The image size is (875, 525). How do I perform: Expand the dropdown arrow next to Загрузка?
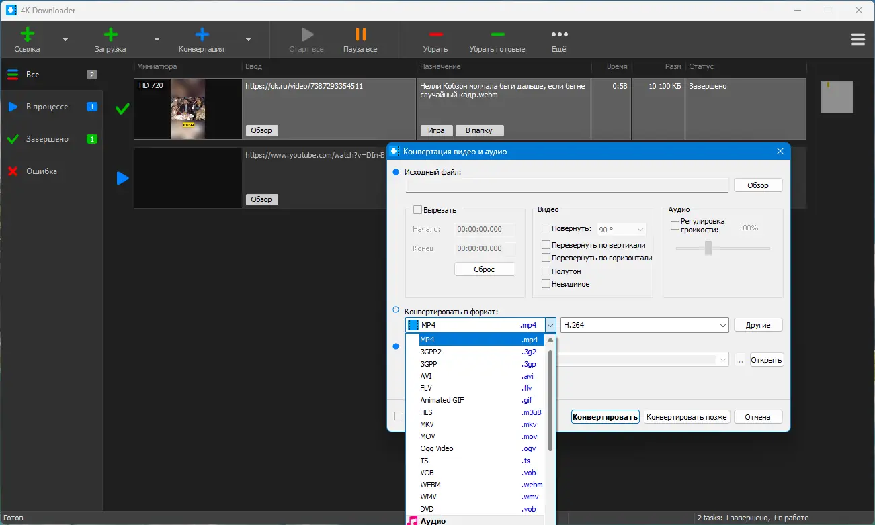[156, 39]
